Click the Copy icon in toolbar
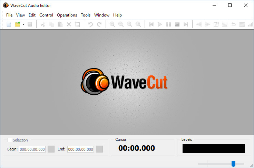Image resolution: width=254 pixels, height=168 pixels. point(51,24)
